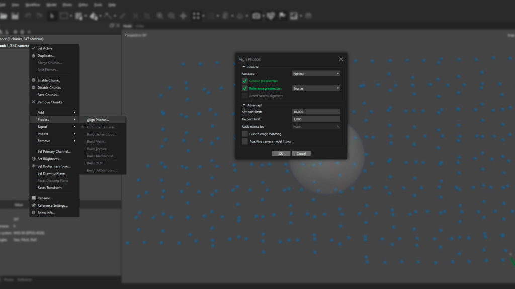This screenshot has width=515, height=289.
Task: Toggle the Reference preselection checkbox
Action: click(x=245, y=88)
